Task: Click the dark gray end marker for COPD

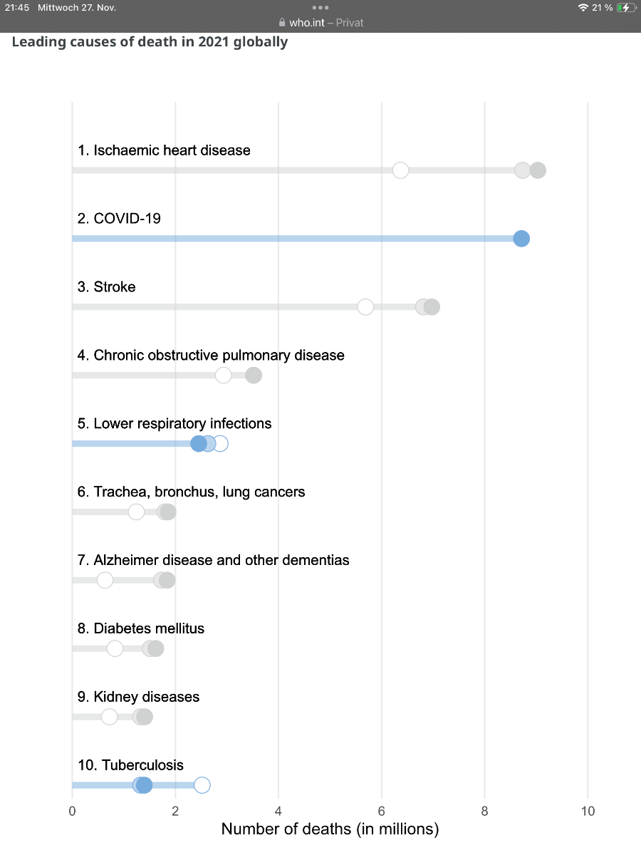Action: tap(254, 375)
